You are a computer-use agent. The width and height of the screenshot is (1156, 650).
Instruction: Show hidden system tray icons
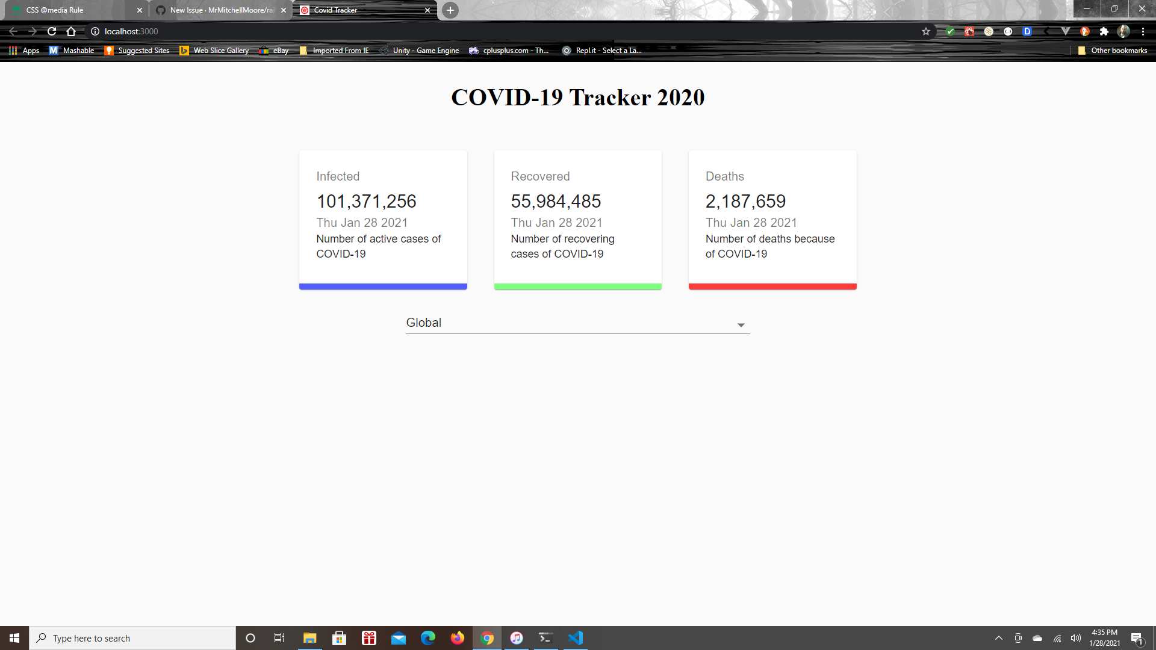999,638
